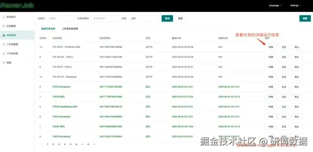313x152 pixels.
Task: Go to page 6 in pagination
Action: coord(76,144)
